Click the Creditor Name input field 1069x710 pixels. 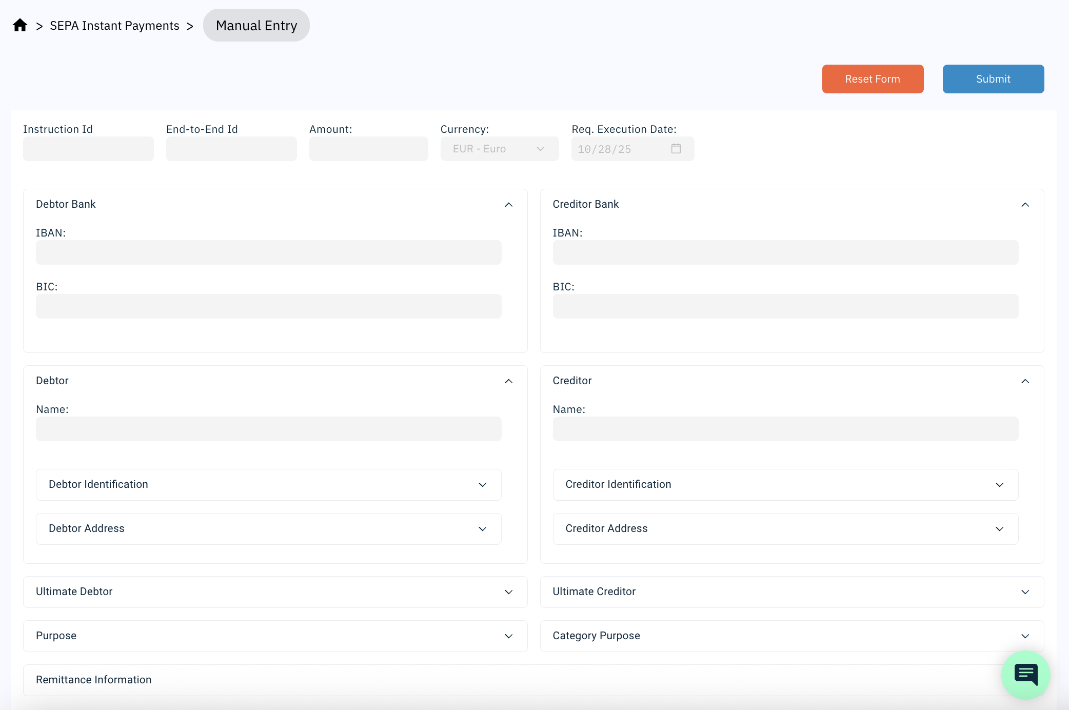coord(785,429)
